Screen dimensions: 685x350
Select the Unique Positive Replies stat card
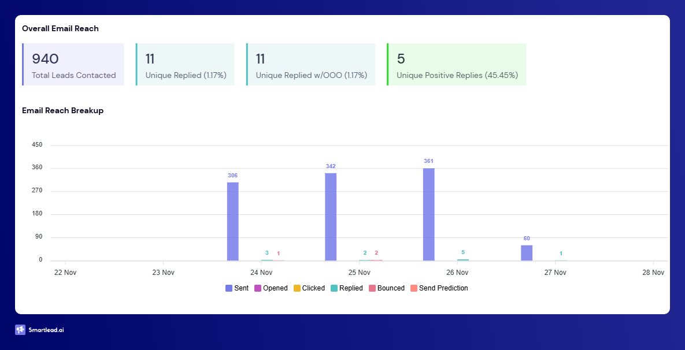click(457, 64)
